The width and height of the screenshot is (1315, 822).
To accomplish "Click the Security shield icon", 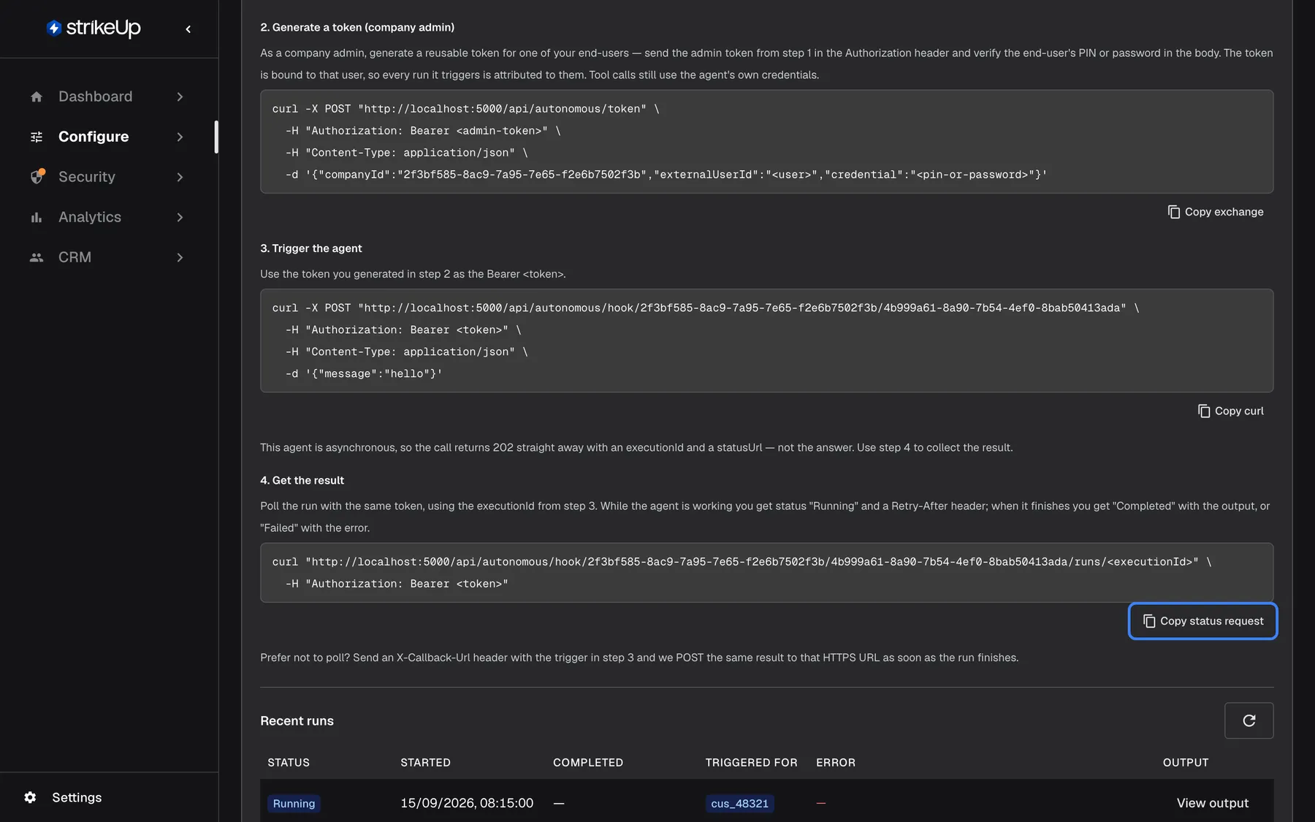I will pos(37,177).
